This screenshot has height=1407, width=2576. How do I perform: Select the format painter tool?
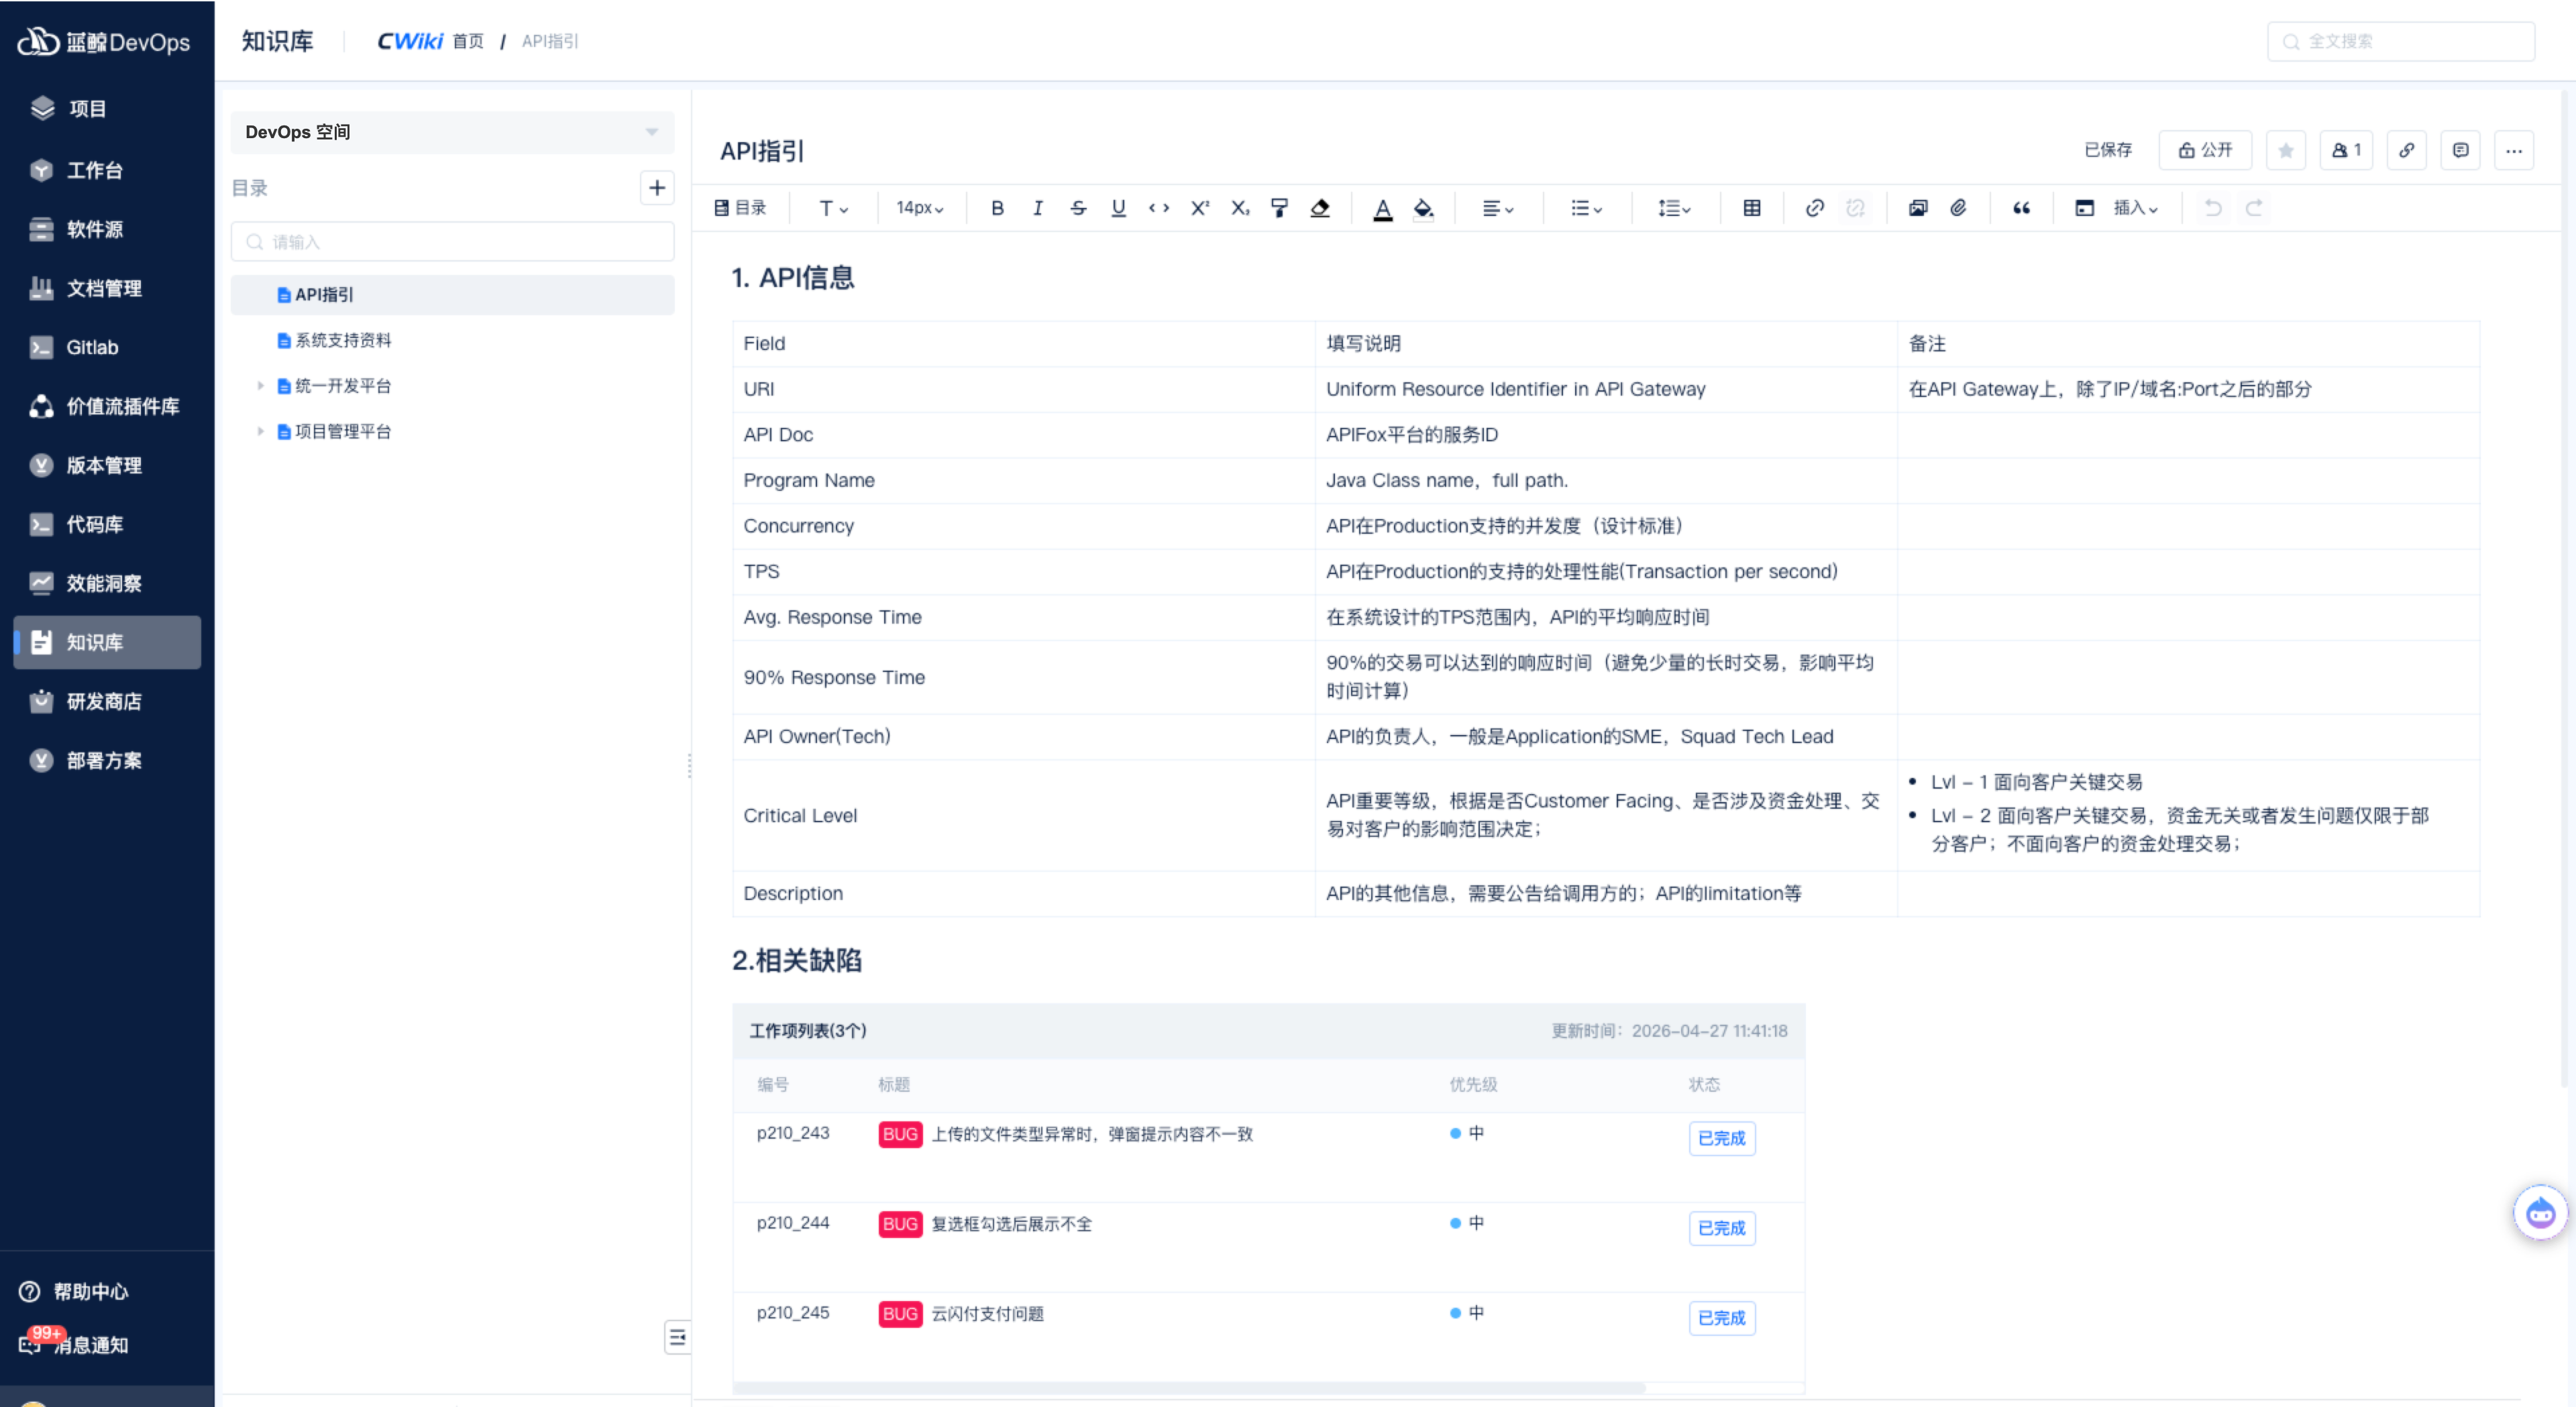1279,208
